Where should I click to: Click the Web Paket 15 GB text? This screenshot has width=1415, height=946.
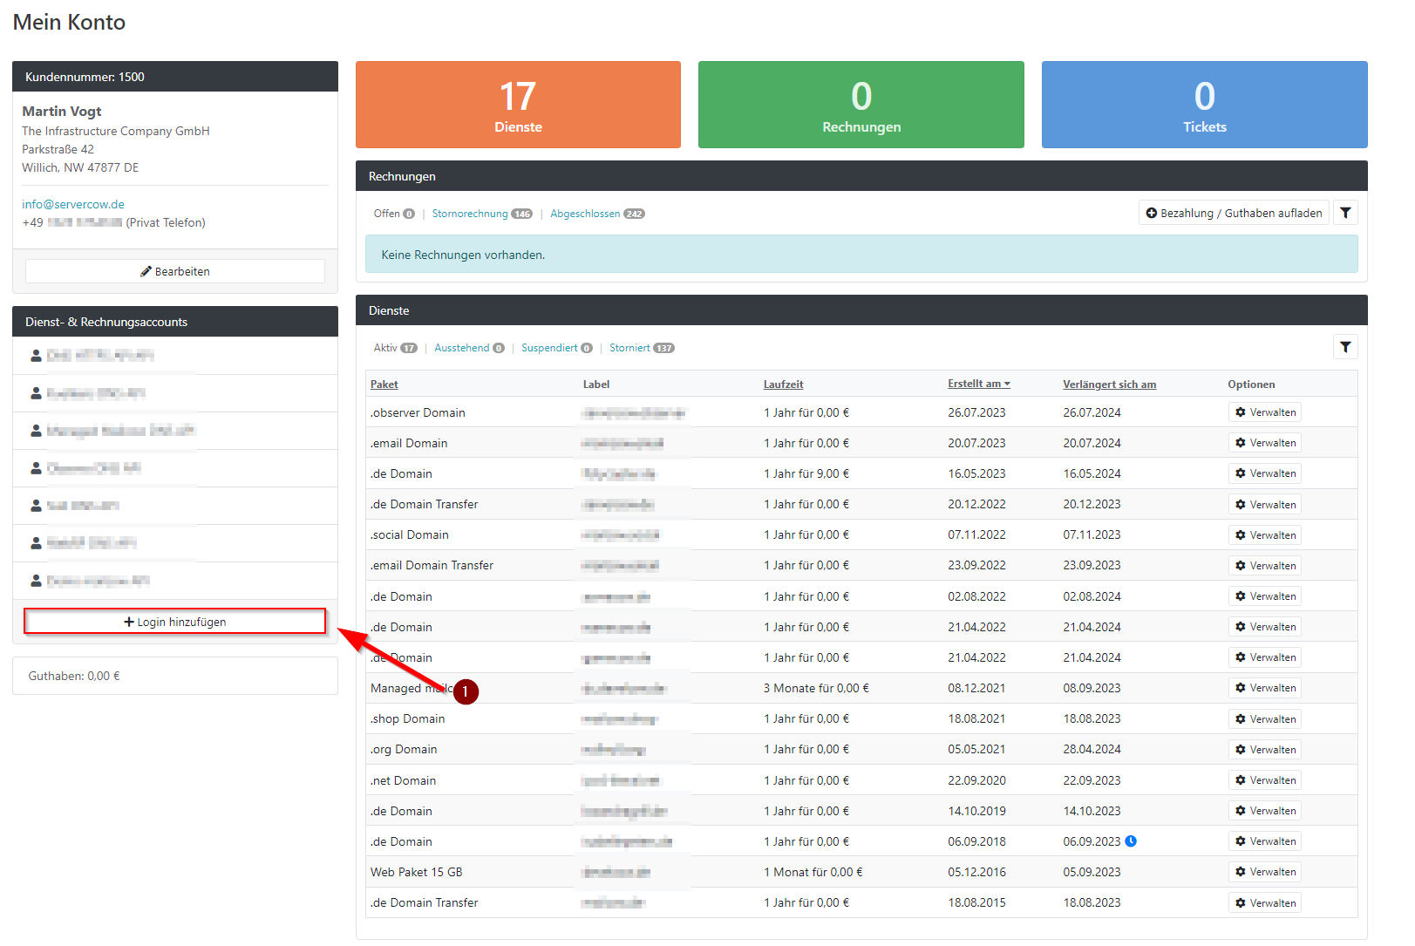click(x=416, y=872)
